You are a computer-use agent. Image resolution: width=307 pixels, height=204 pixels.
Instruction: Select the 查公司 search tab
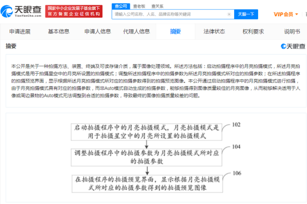point(121,6)
